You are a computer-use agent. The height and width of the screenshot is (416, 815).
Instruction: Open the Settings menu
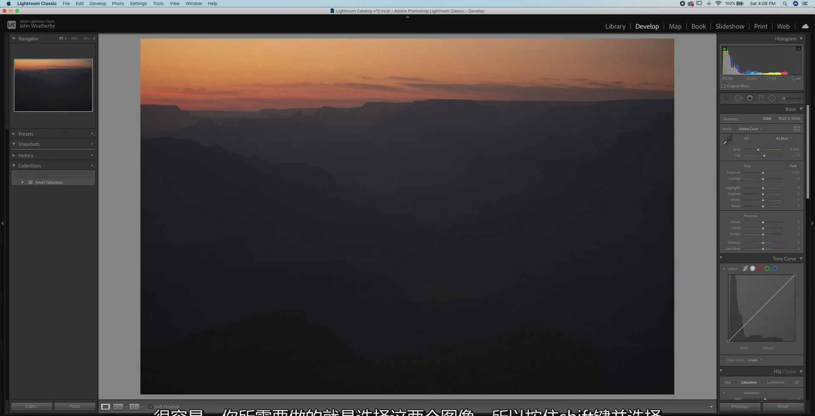pyautogui.click(x=138, y=3)
